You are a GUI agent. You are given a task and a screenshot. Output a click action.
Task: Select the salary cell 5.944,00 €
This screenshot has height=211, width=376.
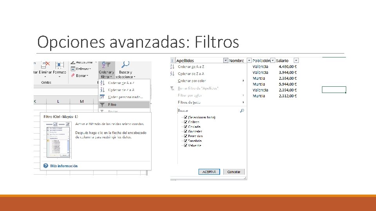(287, 84)
